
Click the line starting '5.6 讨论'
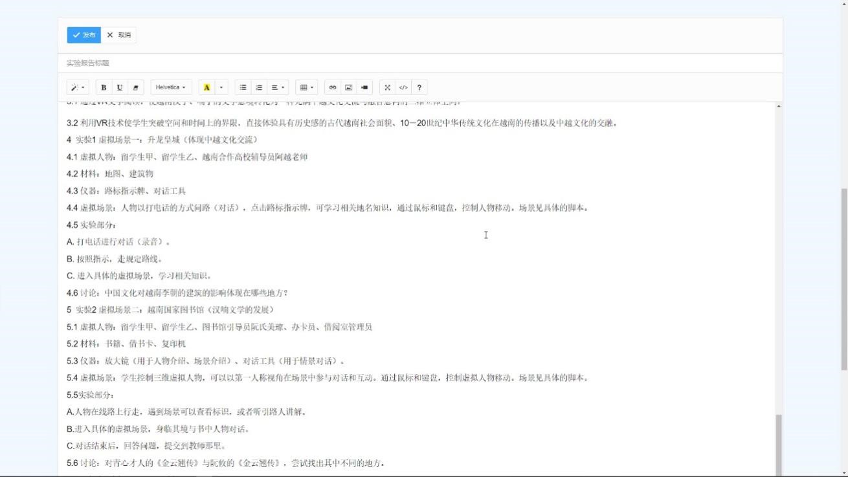coord(226,463)
